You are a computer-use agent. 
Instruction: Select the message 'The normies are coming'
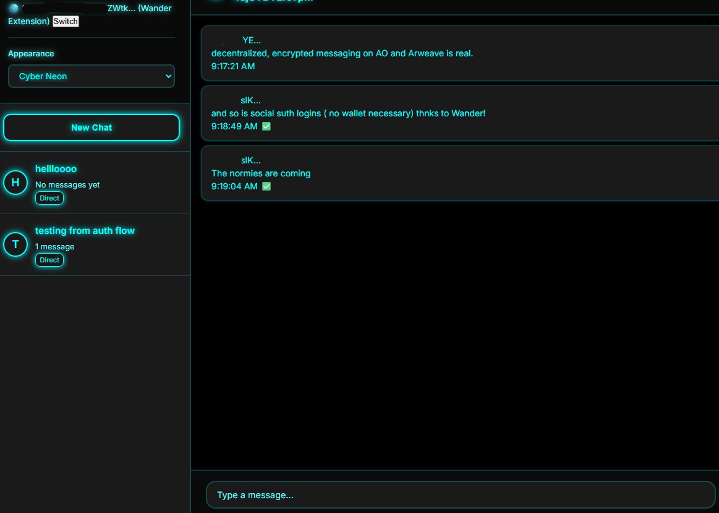coord(460,173)
